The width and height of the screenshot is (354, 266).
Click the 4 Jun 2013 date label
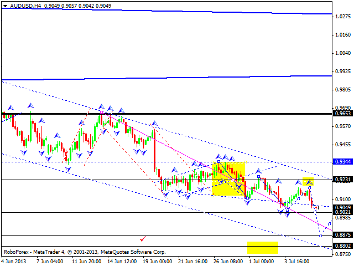(x=15, y=260)
